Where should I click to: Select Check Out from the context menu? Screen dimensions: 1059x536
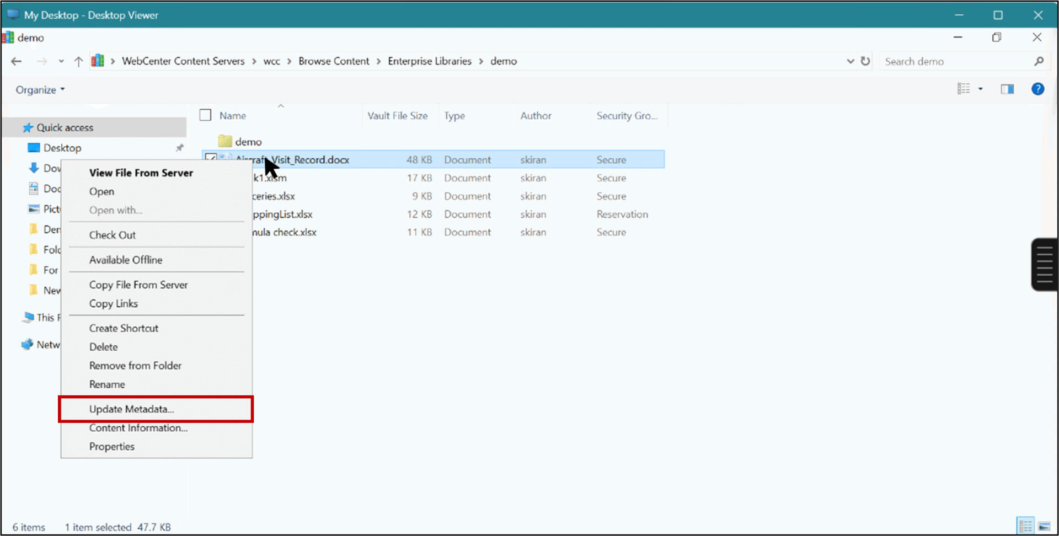[x=113, y=234]
